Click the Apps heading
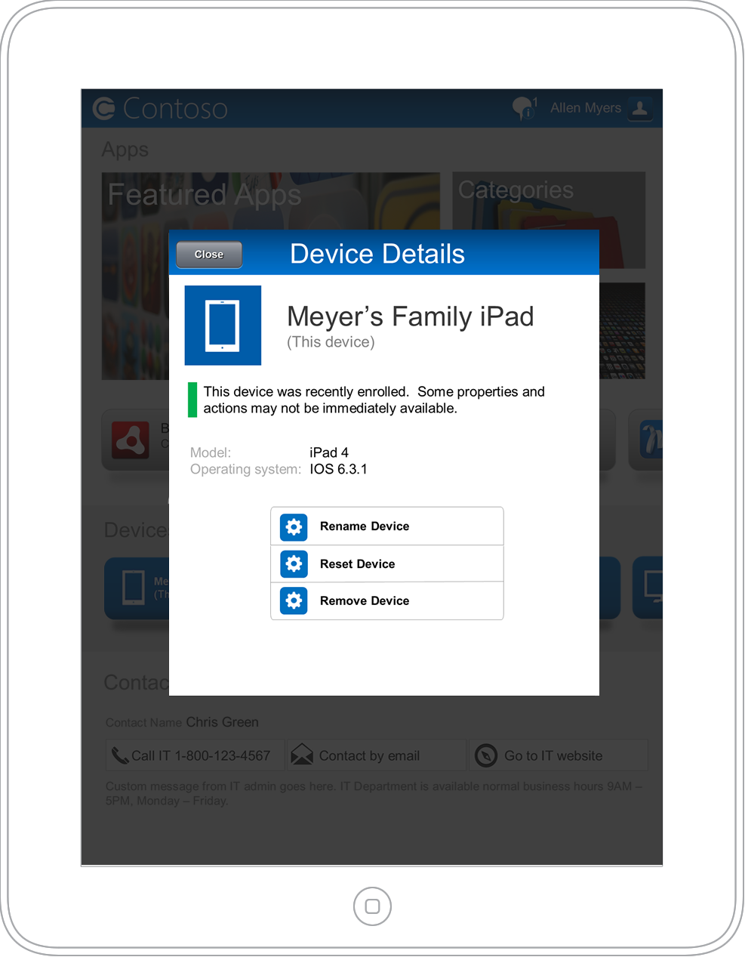745x957 pixels. pyautogui.click(x=125, y=150)
